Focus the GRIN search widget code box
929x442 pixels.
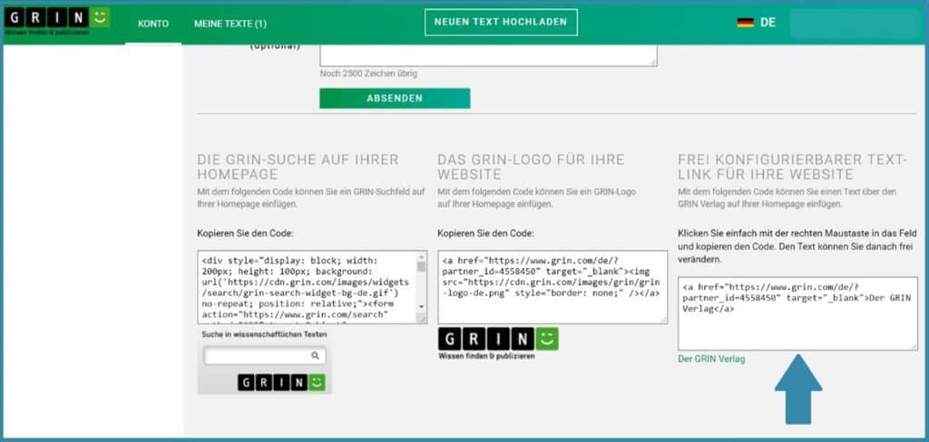click(x=307, y=287)
